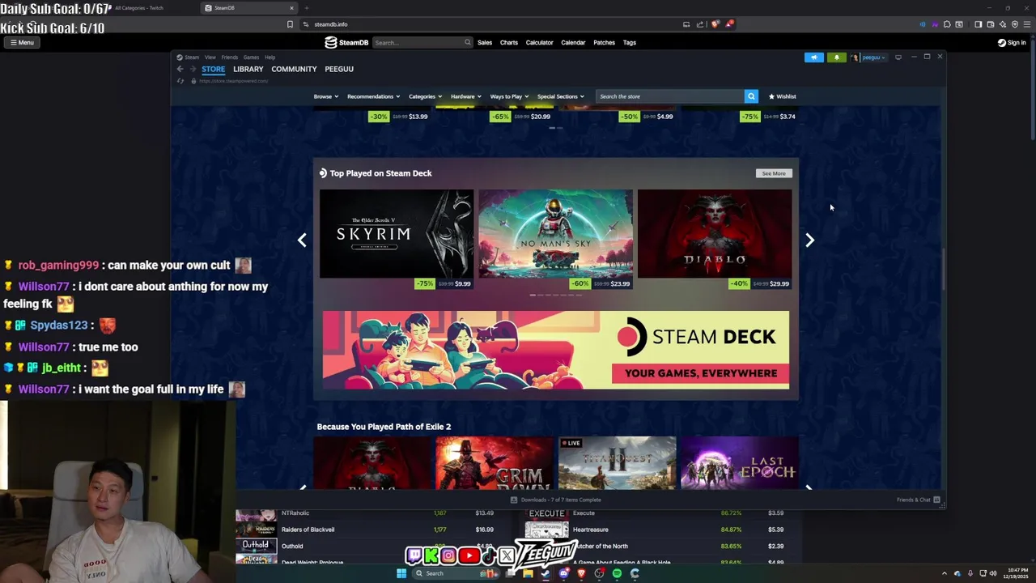This screenshot has width=1036, height=583.
Task: Open the No Man's Sky thumbnail
Action: 555,234
